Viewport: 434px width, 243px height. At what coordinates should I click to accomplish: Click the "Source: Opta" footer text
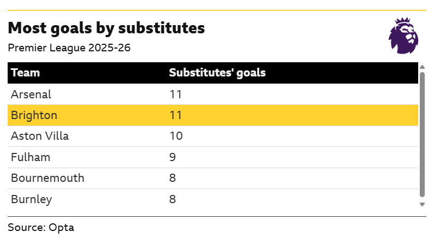41,227
